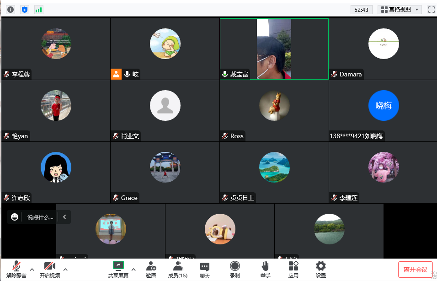Start sharing screen with 共享屏幕

pos(118,270)
